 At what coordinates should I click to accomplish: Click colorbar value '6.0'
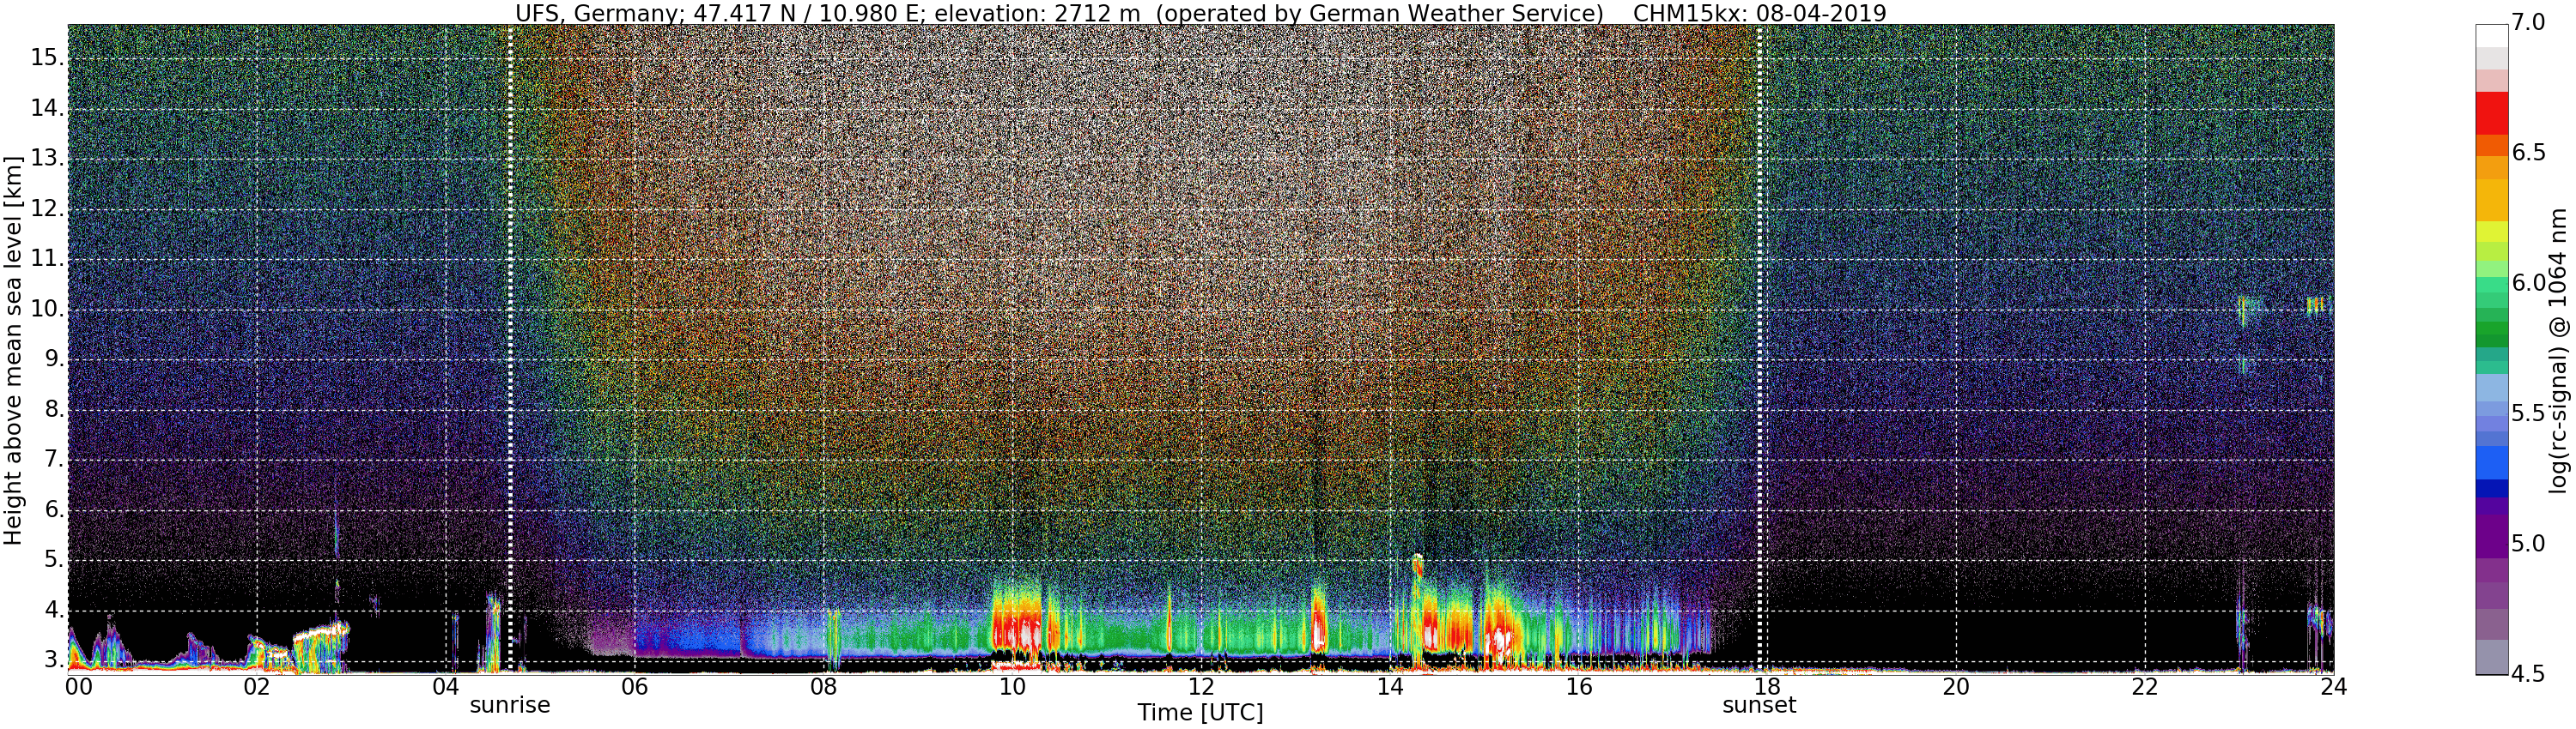(2529, 284)
